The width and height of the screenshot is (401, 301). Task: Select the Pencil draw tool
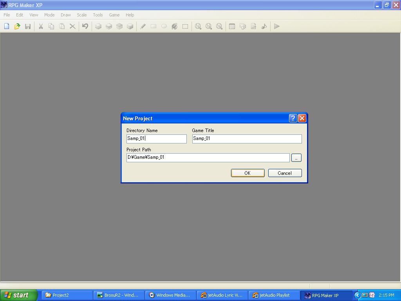(143, 26)
